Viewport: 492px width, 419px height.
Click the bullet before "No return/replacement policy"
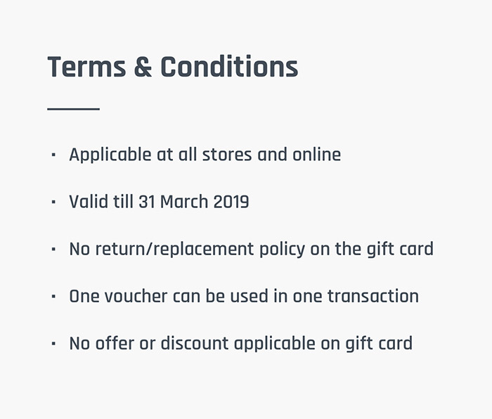[53, 250]
